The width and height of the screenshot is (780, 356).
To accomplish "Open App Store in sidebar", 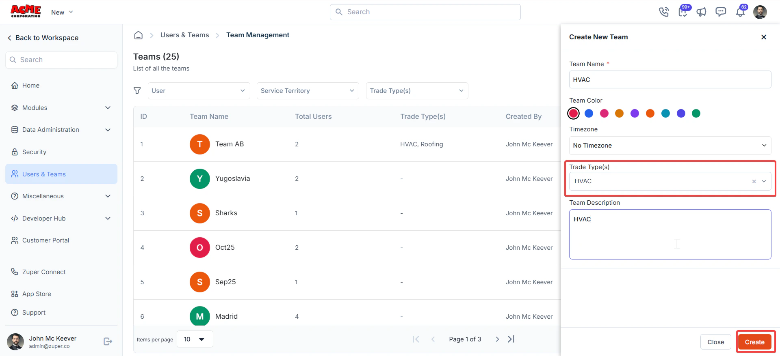I will (61, 294).
